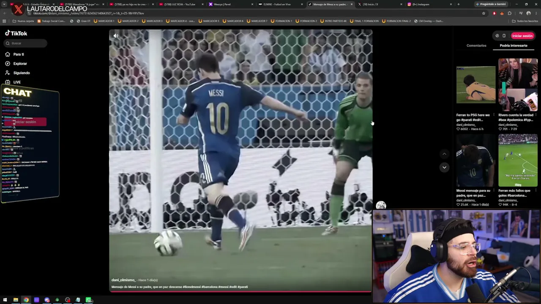541x304 pixels.
Task: Open the video's three-dot options menu
Action: 366,36
